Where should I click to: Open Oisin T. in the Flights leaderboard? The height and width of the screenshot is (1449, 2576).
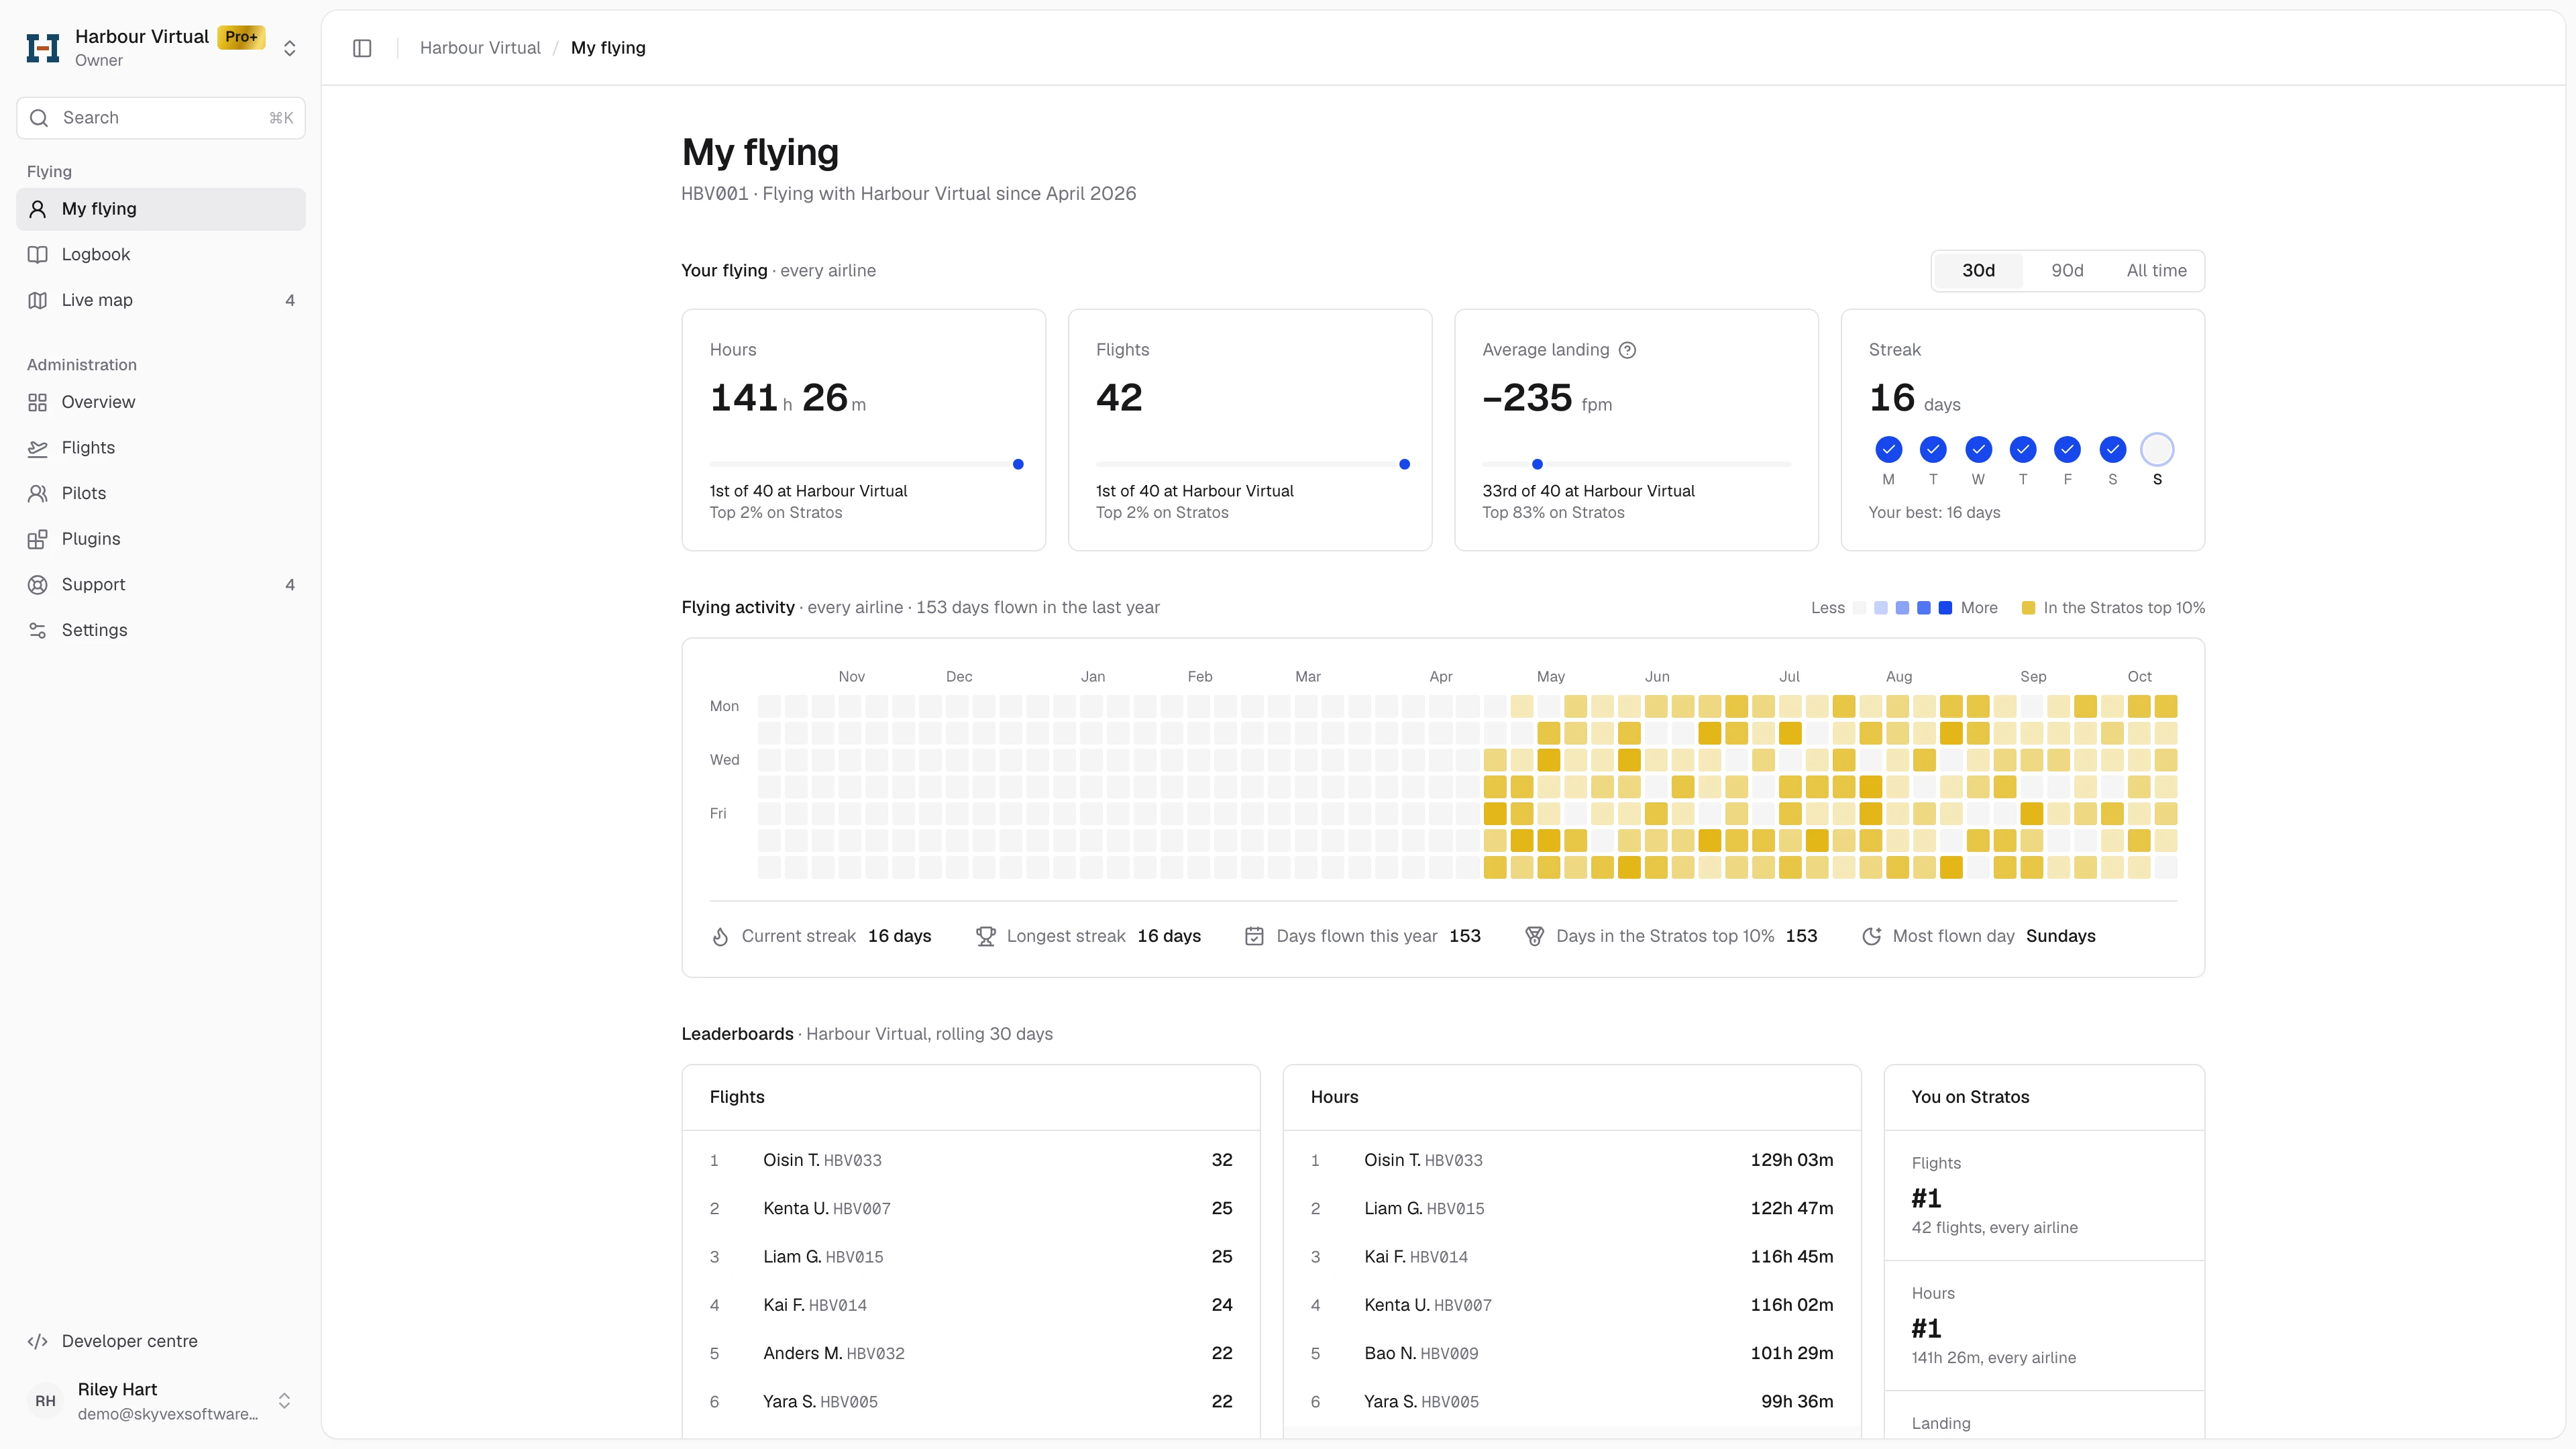[970, 1160]
